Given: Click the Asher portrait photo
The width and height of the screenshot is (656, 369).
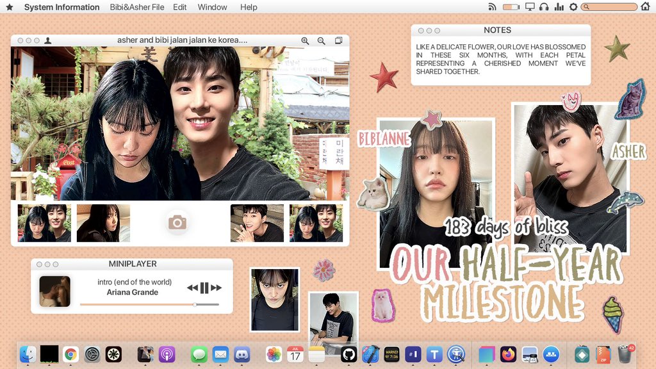Looking at the screenshot, I should (571, 178).
